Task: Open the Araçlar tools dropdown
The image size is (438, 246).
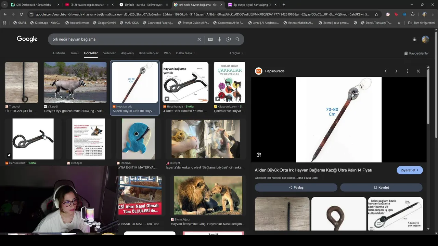Action: [x=236, y=53]
